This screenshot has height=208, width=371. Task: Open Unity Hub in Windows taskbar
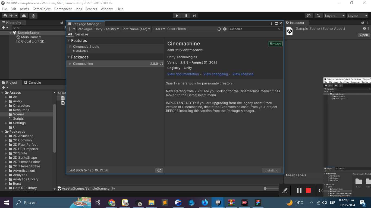tap(218, 203)
